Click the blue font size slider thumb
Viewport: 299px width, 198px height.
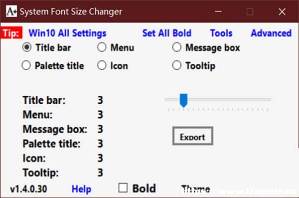click(183, 100)
